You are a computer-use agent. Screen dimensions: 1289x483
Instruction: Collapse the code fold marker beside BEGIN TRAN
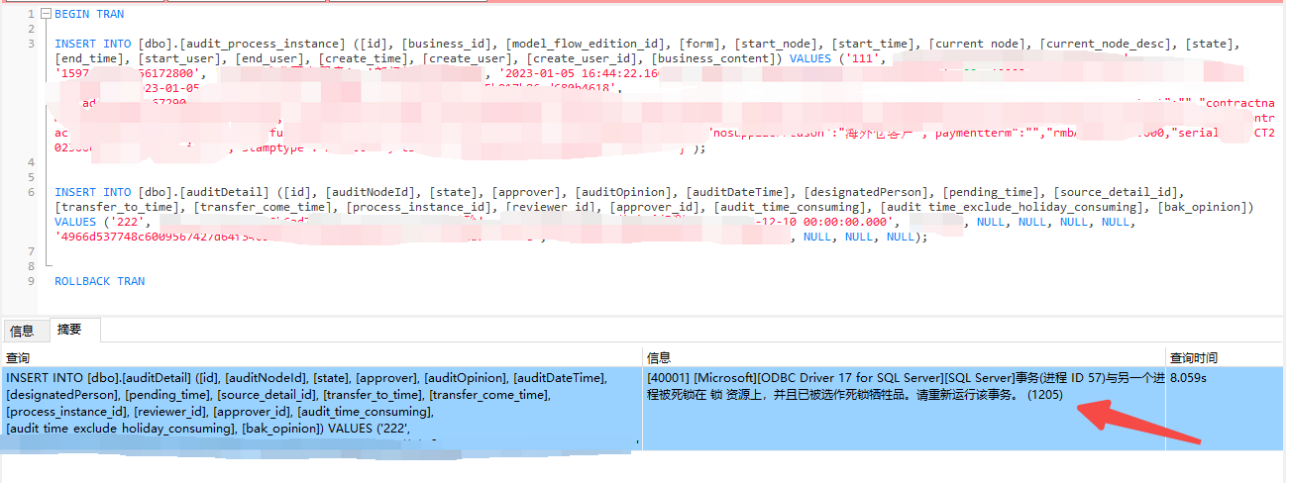point(45,14)
